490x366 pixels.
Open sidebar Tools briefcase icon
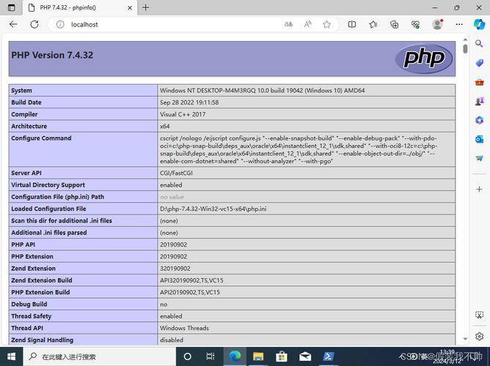coord(480,82)
